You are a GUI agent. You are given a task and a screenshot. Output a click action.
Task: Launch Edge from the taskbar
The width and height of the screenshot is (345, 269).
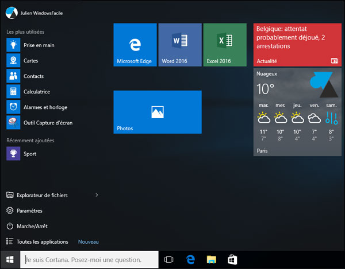pyautogui.click(x=190, y=260)
